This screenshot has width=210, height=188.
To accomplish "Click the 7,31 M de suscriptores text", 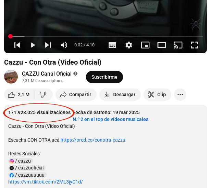I will point(42,81).
